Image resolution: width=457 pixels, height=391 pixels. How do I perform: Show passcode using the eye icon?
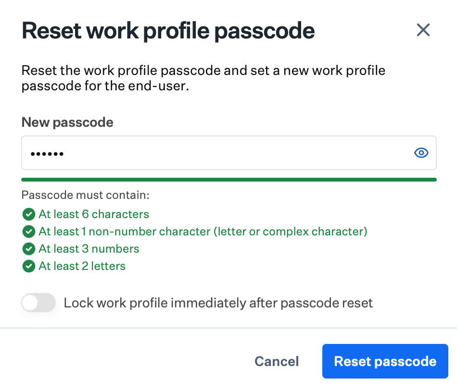click(x=421, y=153)
